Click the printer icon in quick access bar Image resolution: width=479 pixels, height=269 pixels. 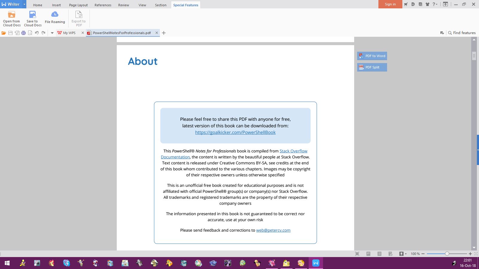pos(23,33)
